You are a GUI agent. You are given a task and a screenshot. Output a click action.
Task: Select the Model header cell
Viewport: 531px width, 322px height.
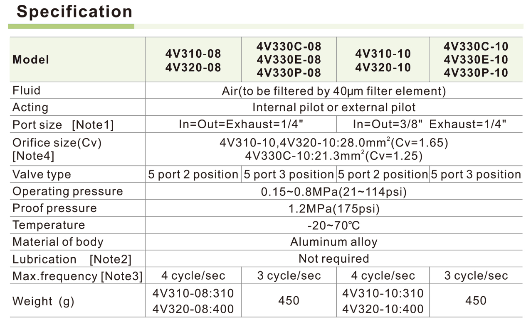click(x=31, y=60)
